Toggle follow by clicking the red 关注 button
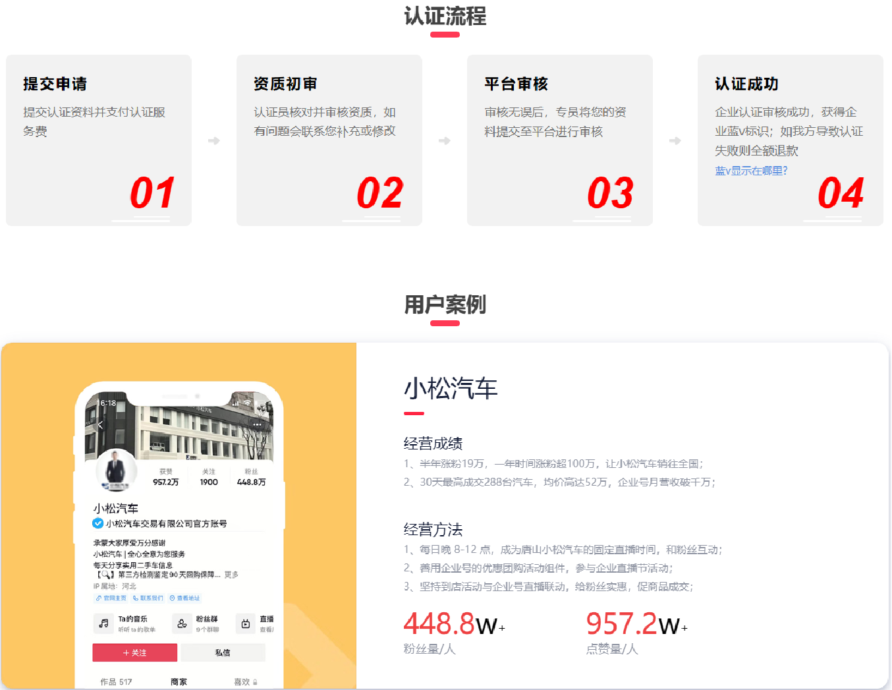The width and height of the screenshot is (892, 690). [x=135, y=652]
